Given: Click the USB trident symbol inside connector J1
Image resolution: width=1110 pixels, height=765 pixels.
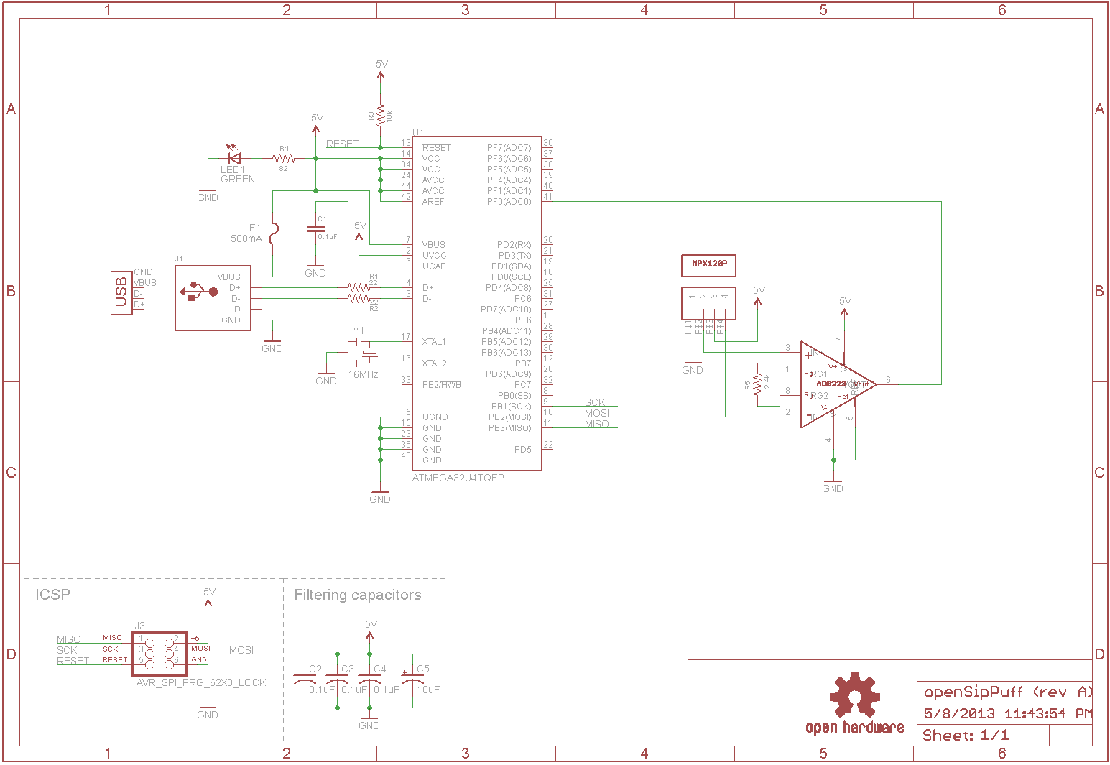Looking at the screenshot, I should (x=199, y=291).
